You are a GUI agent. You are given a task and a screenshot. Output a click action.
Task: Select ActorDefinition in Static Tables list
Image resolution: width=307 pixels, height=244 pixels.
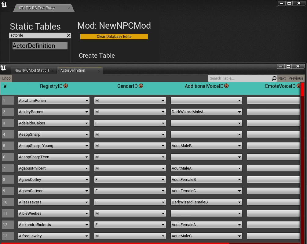pyautogui.click(x=40, y=45)
